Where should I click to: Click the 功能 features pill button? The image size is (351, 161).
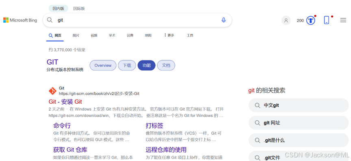point(146,65)
